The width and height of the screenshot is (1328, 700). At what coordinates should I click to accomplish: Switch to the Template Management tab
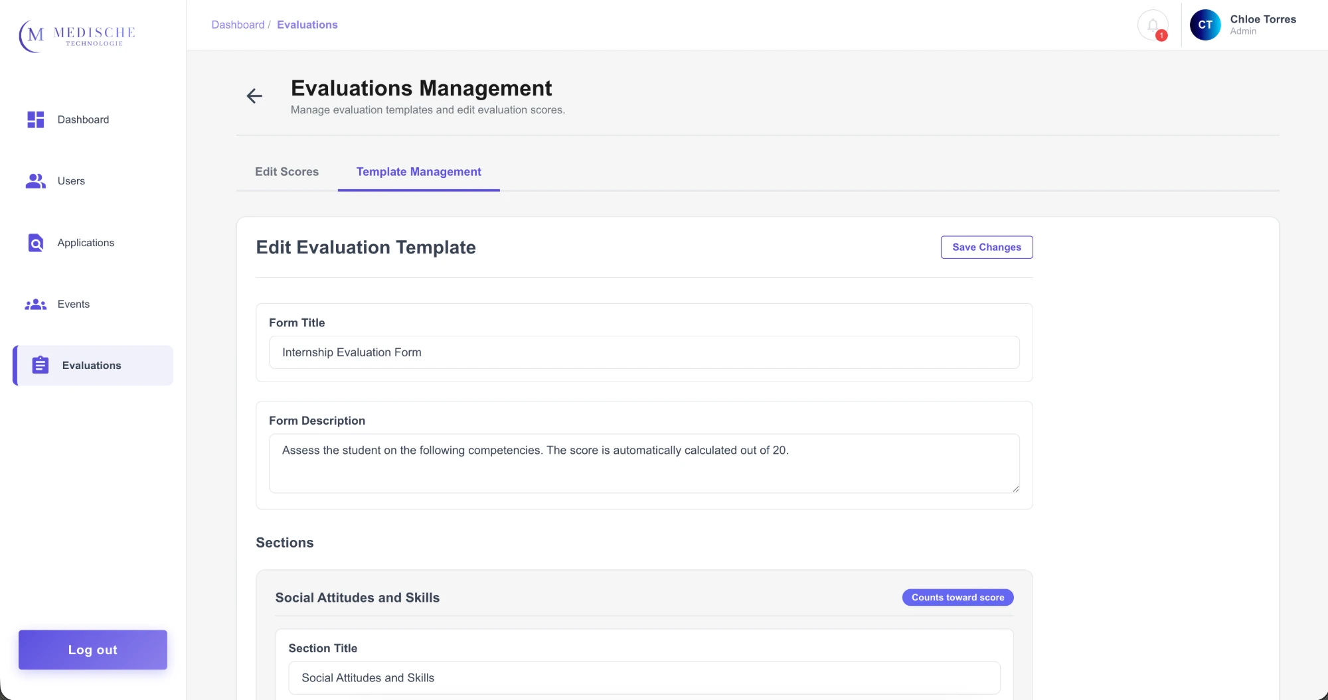(x=419, y=172)
